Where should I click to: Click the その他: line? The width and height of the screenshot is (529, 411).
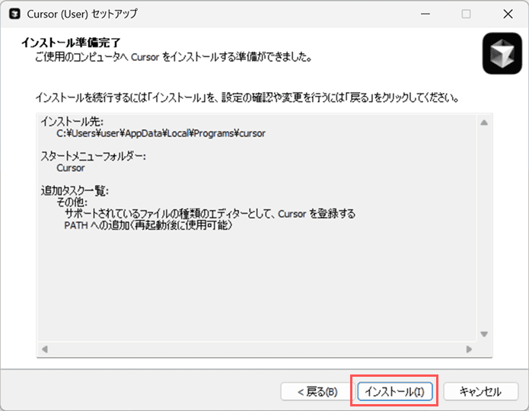tap(72, 202)
